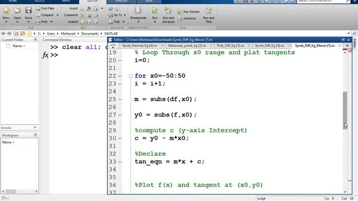Switch to the HOME ribbon tab
Image resolution: width=358 pixels, height=201 pixels.
coord(13,1)
